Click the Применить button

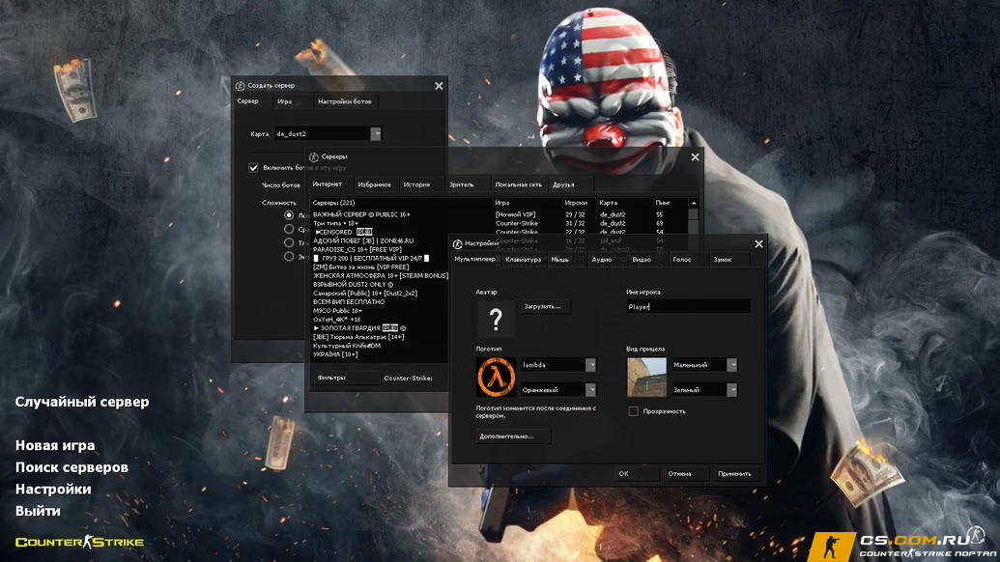coord(735,473)
